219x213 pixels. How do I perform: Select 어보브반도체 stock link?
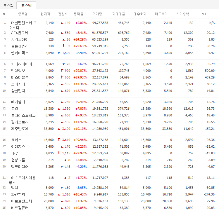click(22, 201)
